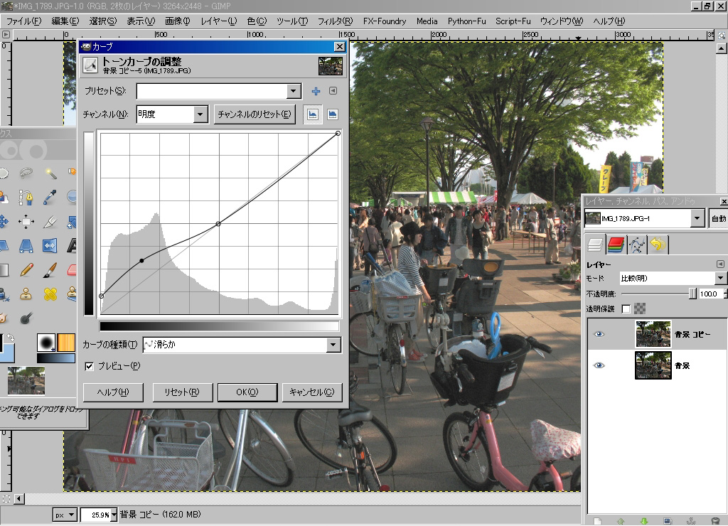Open active pattern selector in toolbox
This screenshot has width=728, height=526.
[x=66, y=343]
